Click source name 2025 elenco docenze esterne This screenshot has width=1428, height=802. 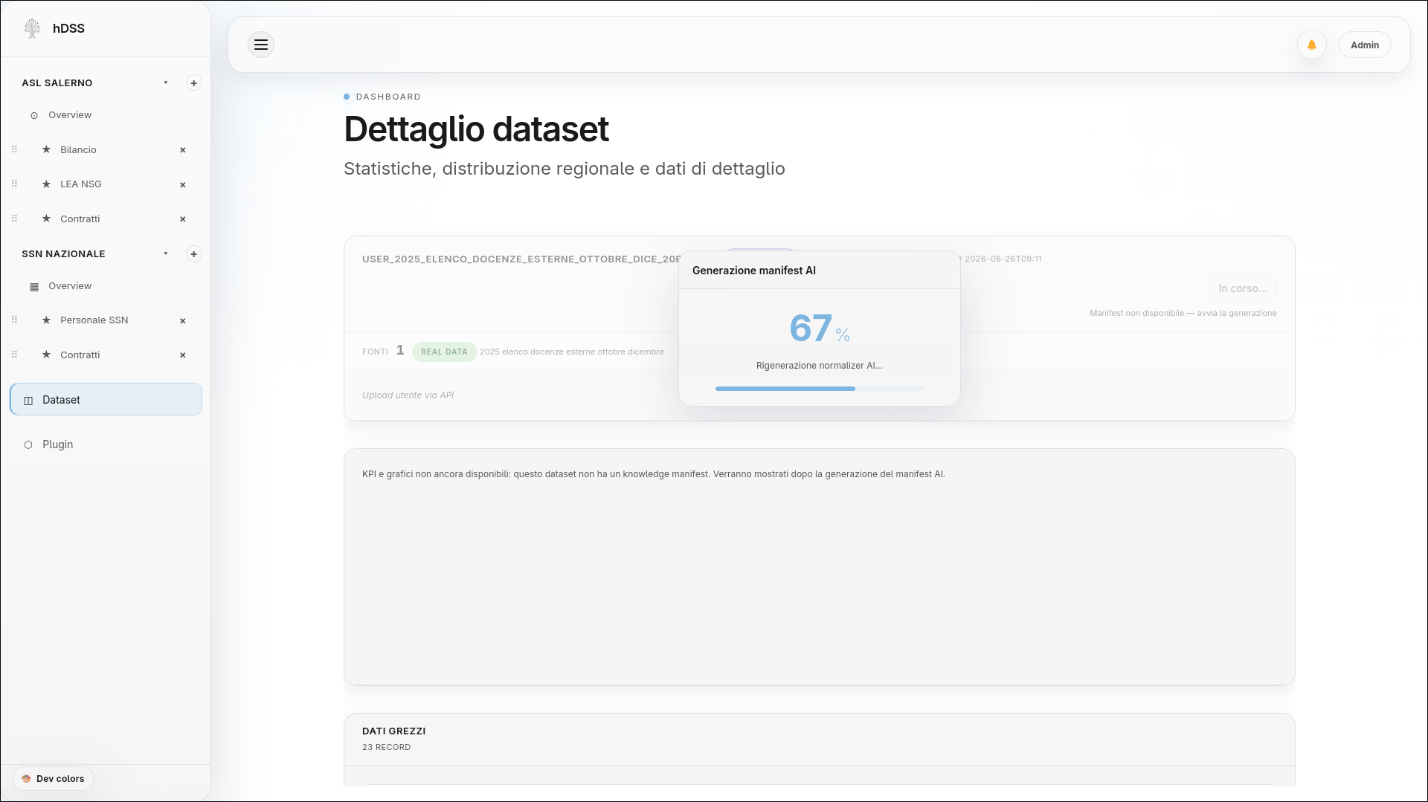571,352
